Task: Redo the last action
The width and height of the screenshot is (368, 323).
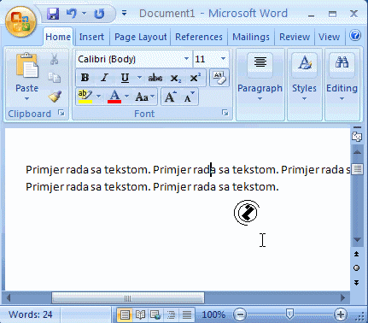Action: point(99,14)
